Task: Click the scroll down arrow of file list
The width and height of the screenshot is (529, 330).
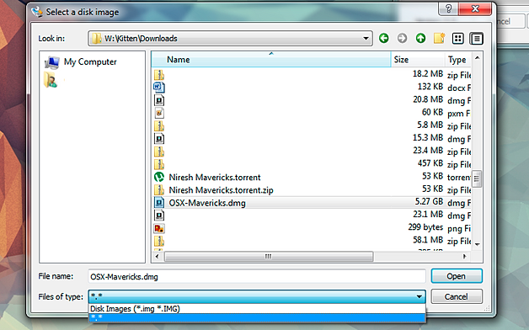Action: coord(477,244)
